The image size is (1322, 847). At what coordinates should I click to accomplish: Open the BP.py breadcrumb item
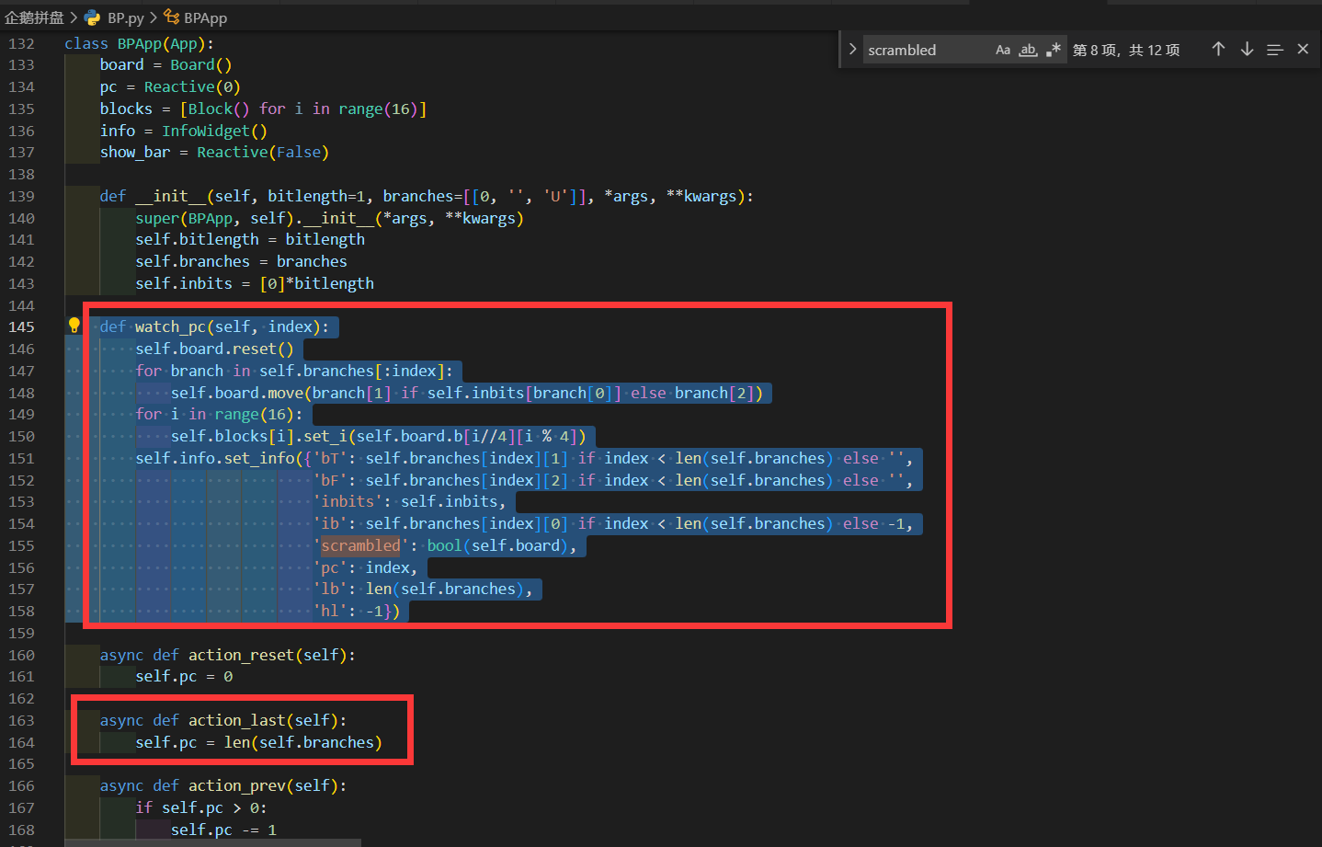click(x=126, y=17)
